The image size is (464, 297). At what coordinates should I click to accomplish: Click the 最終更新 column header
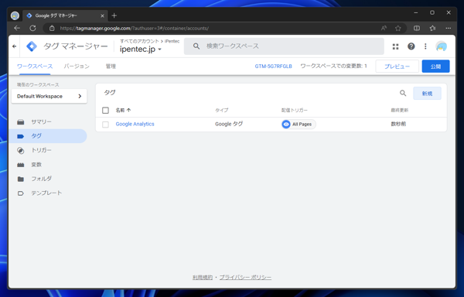point(400,110)
